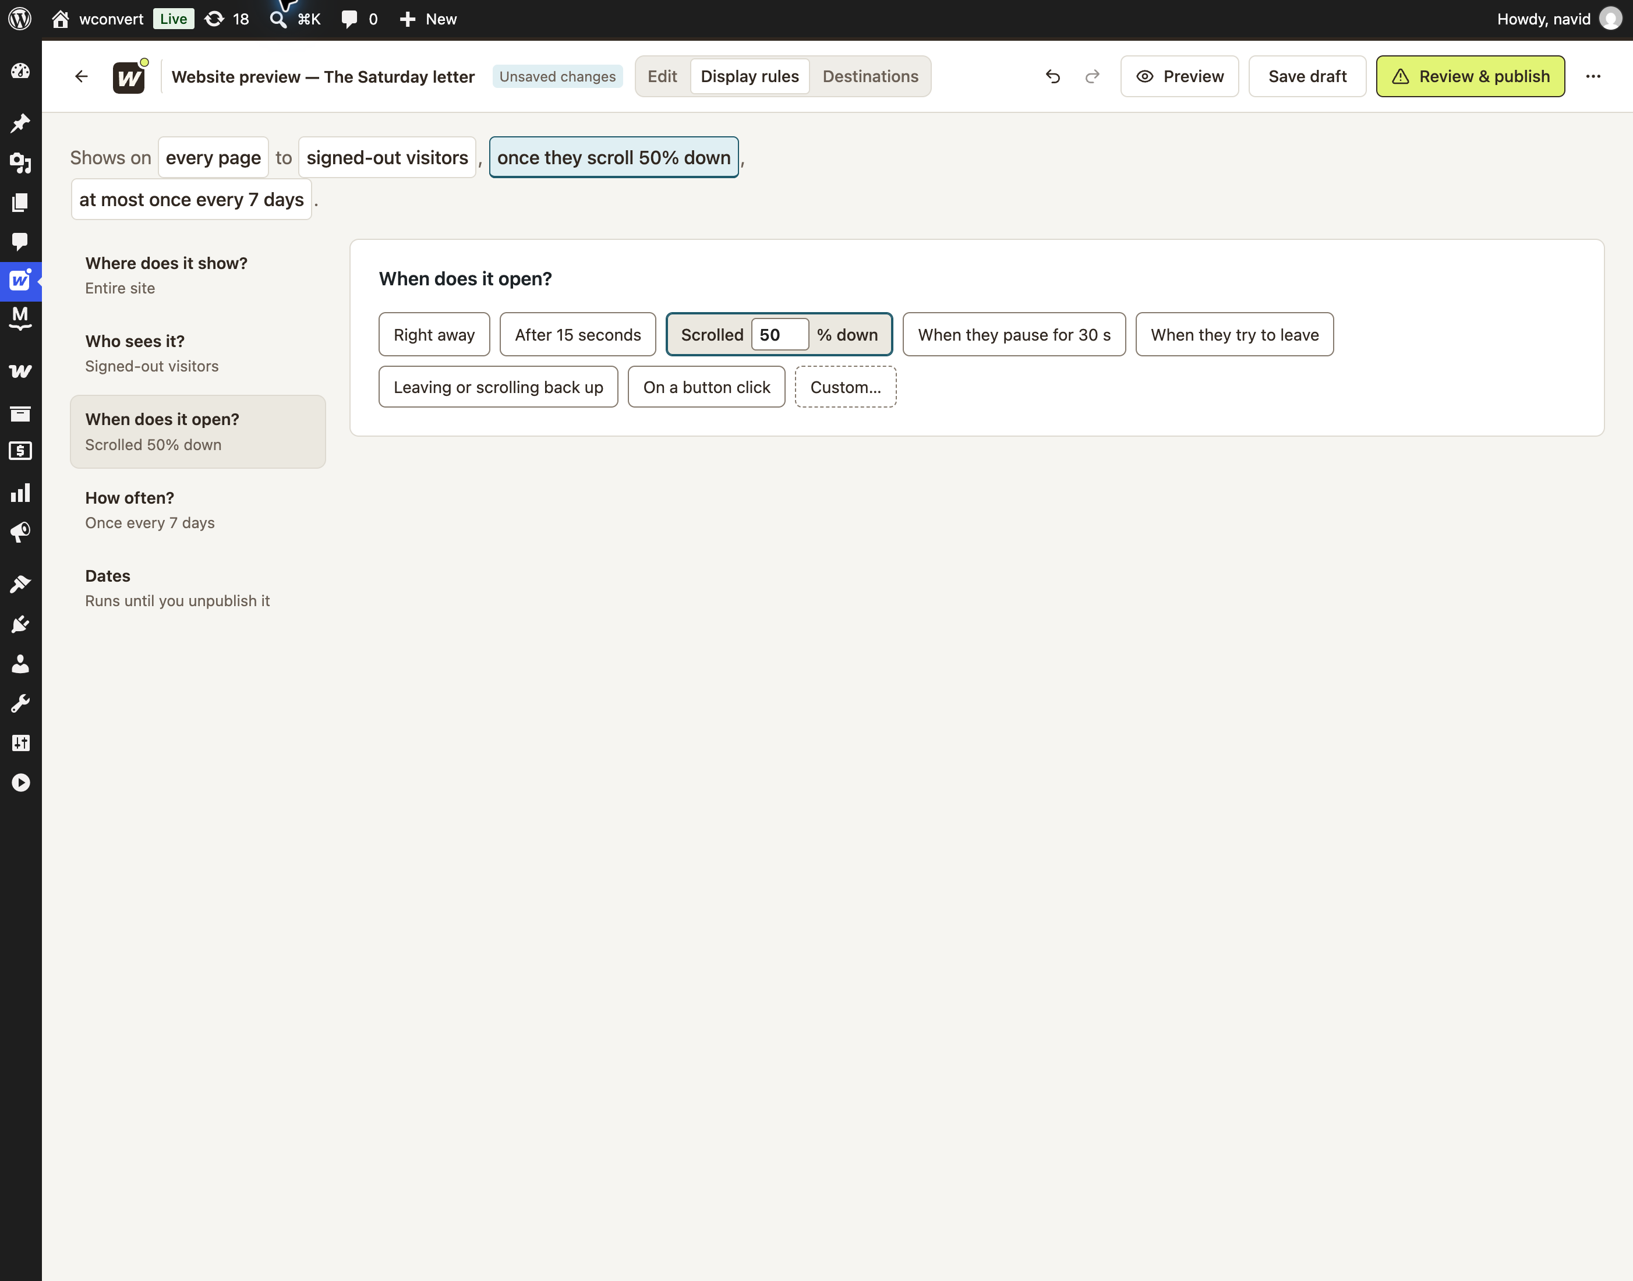This screenshot has height=1281, width=1633.
Task: Open Comments speech bubble sidebar icon
Action: 20,240
